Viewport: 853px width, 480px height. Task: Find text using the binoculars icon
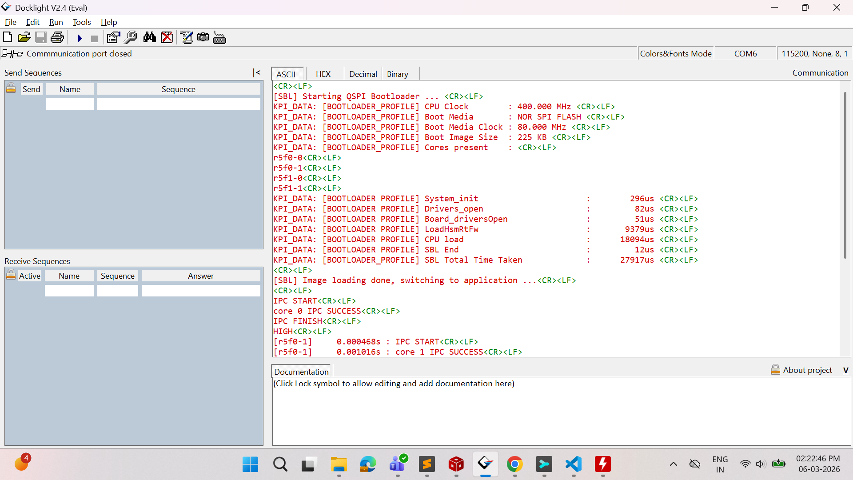(150, 38)
